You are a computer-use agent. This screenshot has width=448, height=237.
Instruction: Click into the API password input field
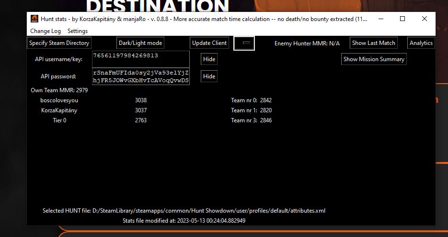tap(141, 76)
